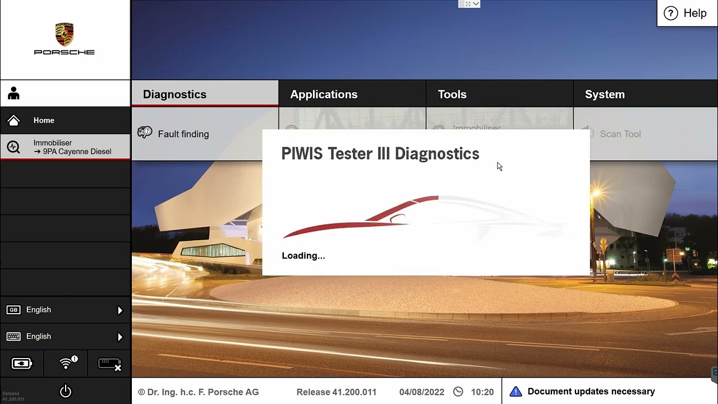
Task: Click the clock icon in status bar
Action: click(x=458, y=392)
